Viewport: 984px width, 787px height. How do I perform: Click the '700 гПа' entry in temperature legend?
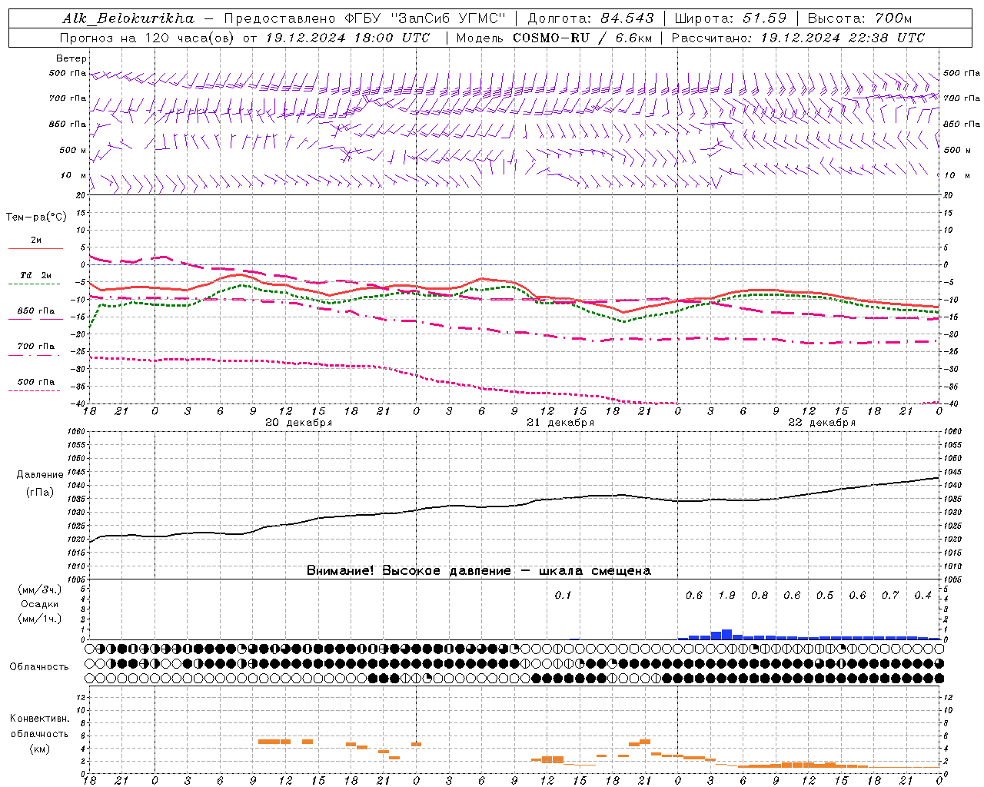[x=36, y=347]
